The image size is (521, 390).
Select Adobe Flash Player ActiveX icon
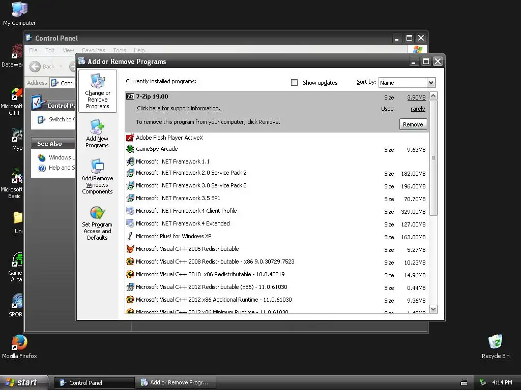pyautogui.click(x=130, y=138)
